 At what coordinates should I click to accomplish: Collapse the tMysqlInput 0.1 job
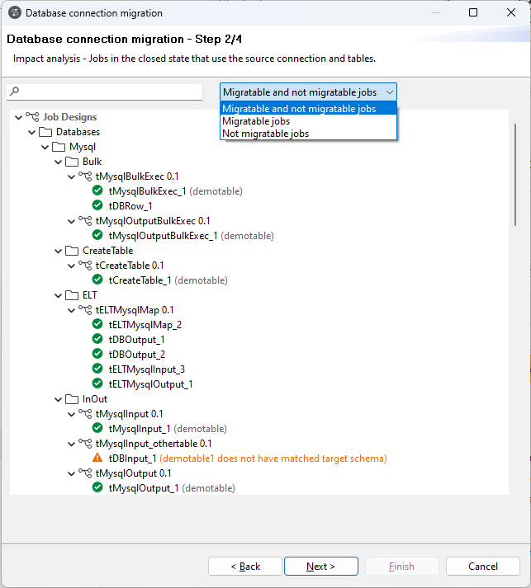tap(71, 415)
